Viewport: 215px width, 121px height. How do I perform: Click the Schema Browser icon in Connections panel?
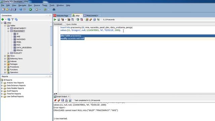pyautogui.click(x=16, y=19)
